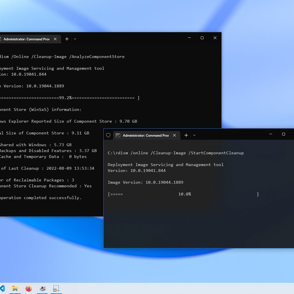Click the 'Reported Size of Component Store : 9.70 GB' line
The width and height of the screenshot is (294, 294).
click(84, 121)
